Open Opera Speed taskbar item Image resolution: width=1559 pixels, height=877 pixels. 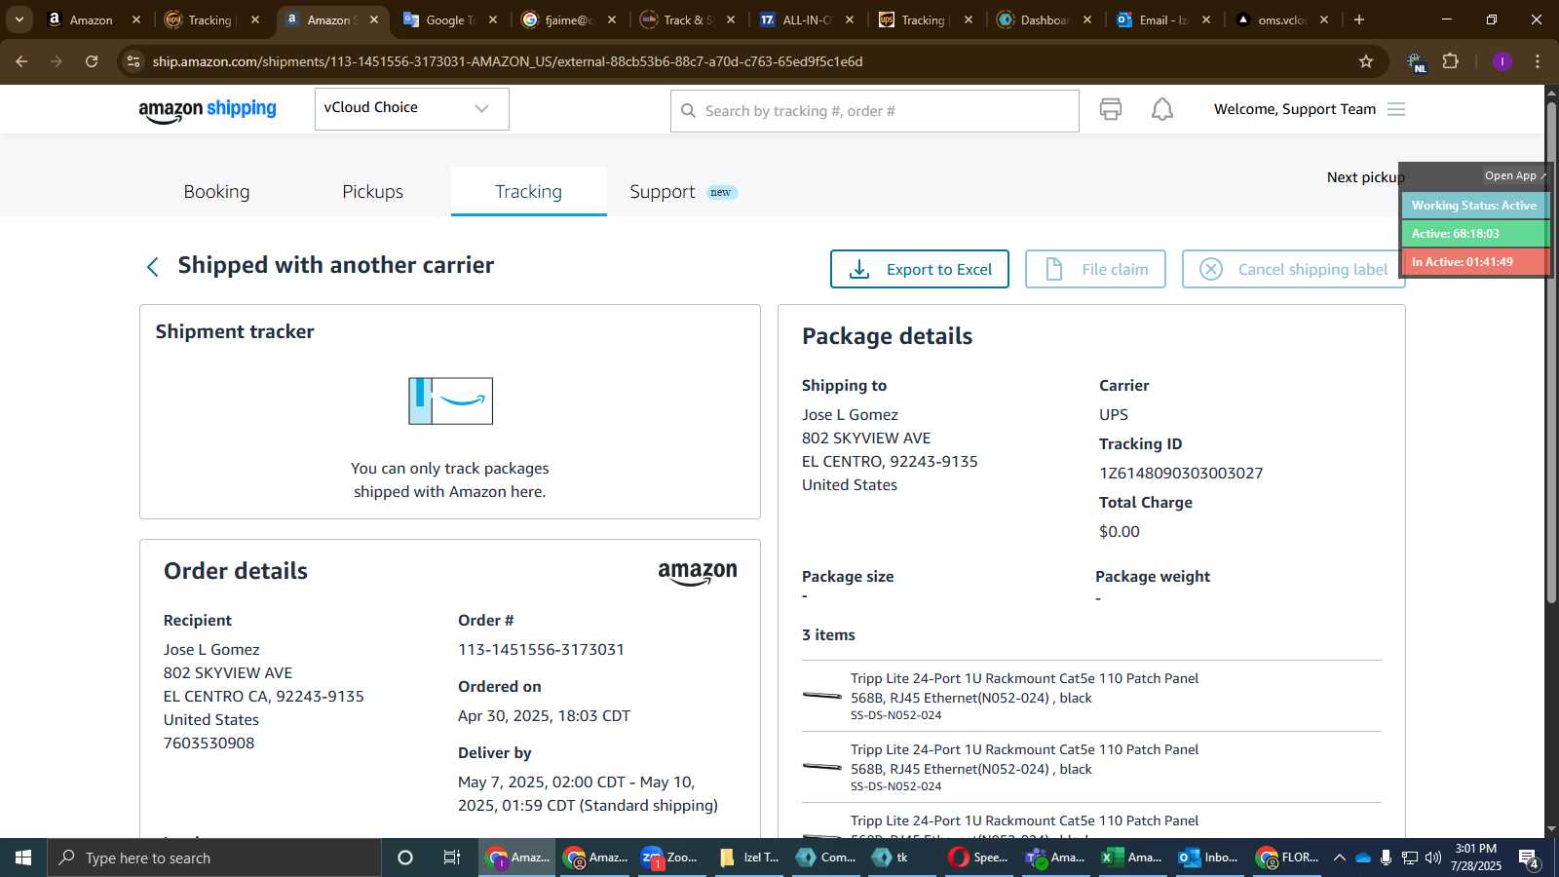pyautogui.click(x=978, y=858)
